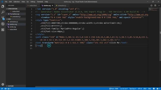161x90 pixels.
Task: Open the Explorer view in activity bar
Action: (x=3, y=6)
